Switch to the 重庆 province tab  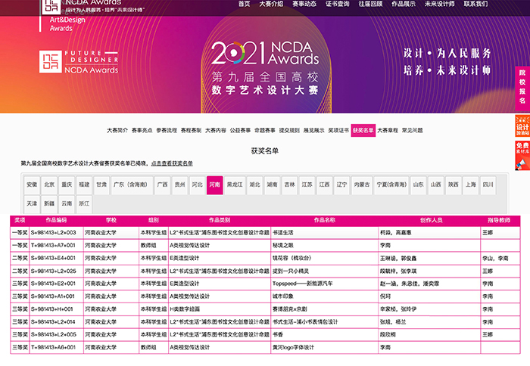pos(67,185)
